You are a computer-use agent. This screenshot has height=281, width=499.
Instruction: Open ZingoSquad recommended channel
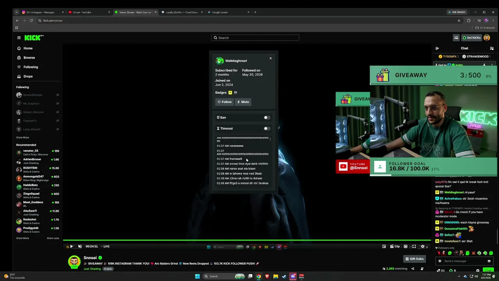38,196
